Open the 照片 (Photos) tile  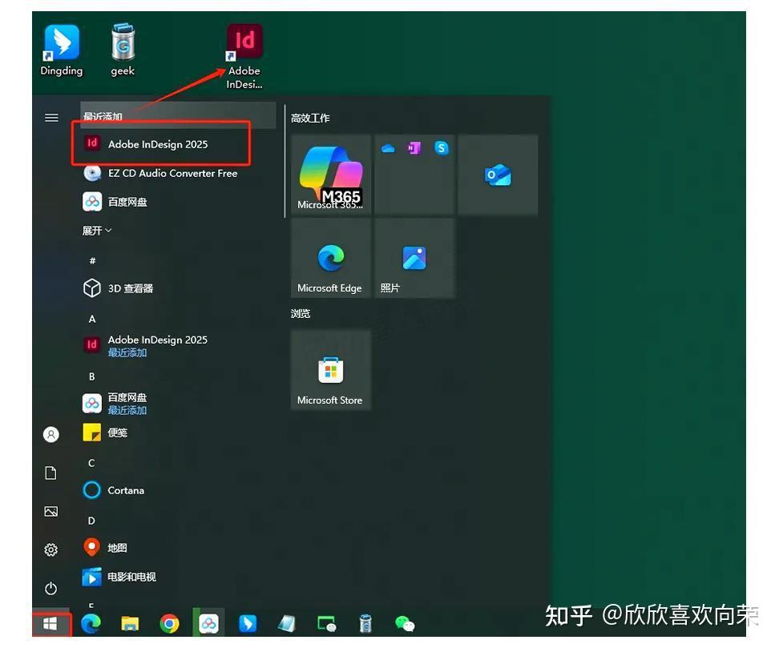[x=414, y=256]
